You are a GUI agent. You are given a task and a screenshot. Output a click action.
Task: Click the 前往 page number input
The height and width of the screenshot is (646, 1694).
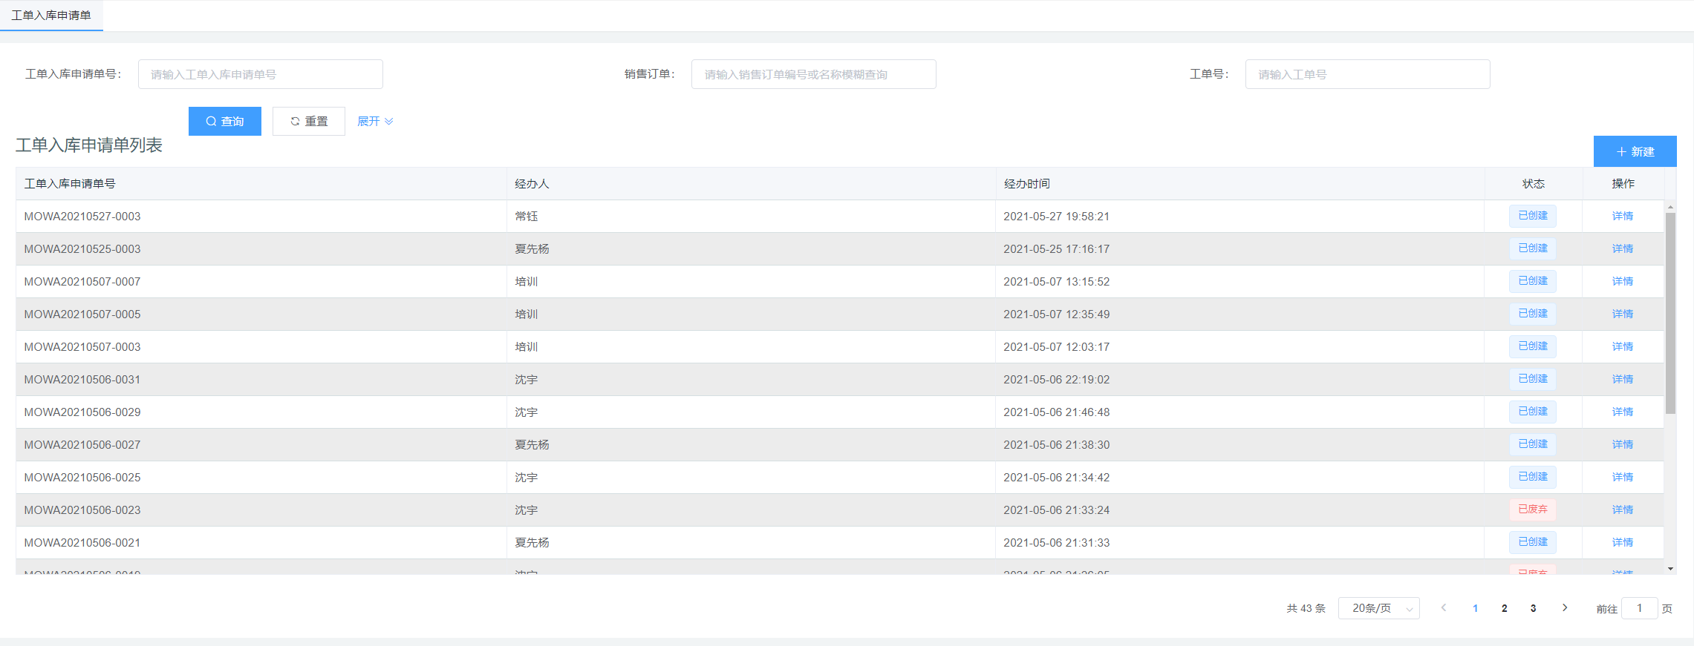(x=1639, y=608)
